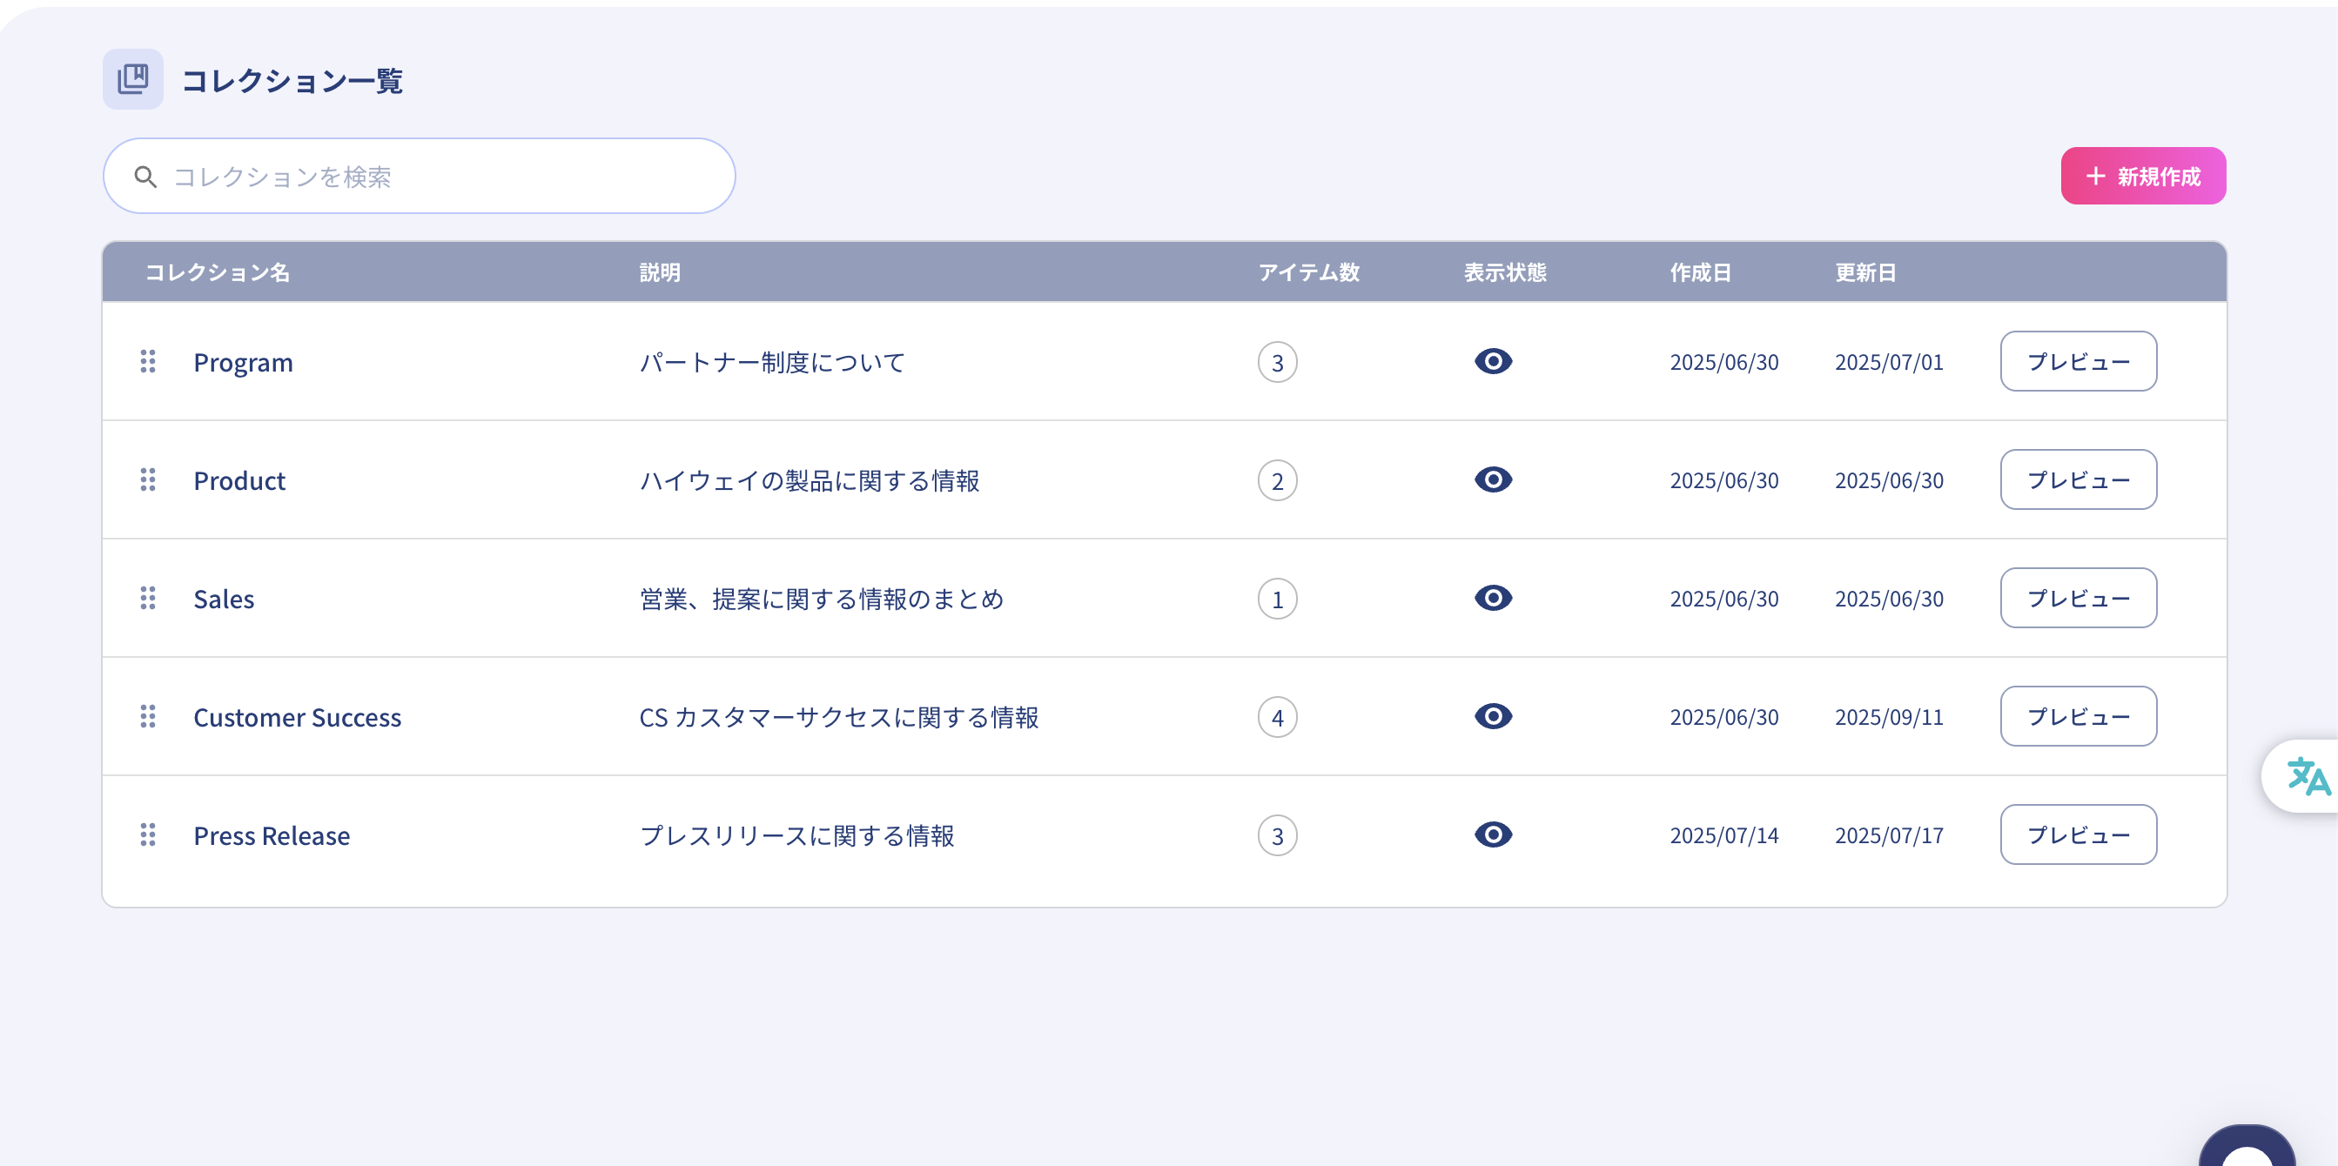Open the Press Release collection name

tap(272, 834)
